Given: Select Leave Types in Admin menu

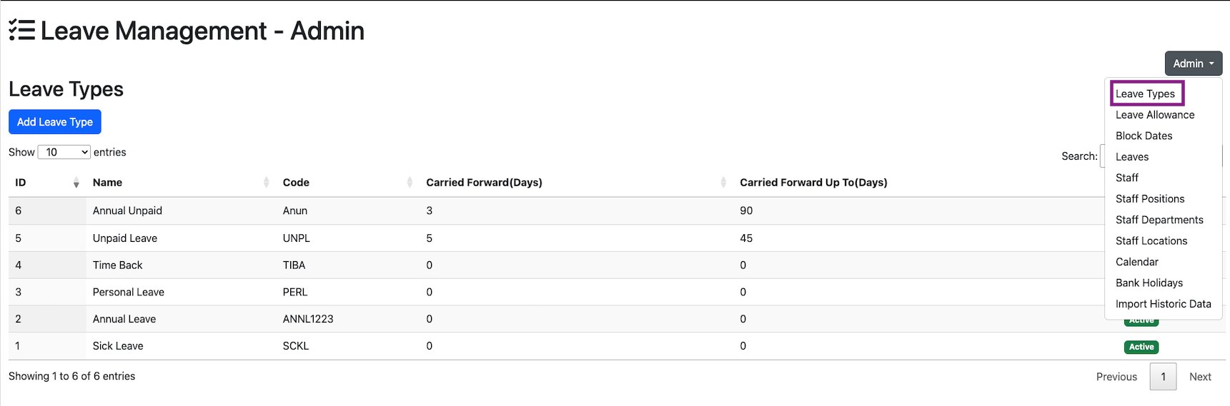Looking at the screenshot, I should [1145, 94].
